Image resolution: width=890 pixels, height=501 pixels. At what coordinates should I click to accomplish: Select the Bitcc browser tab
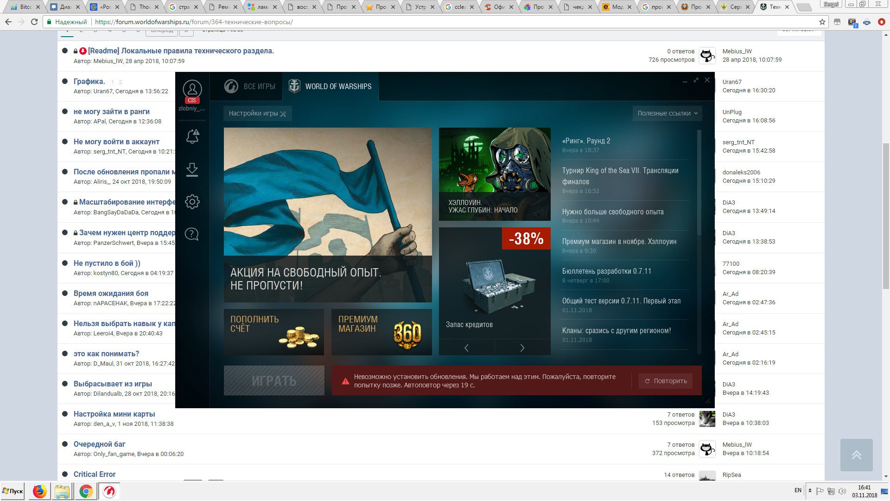24,7
